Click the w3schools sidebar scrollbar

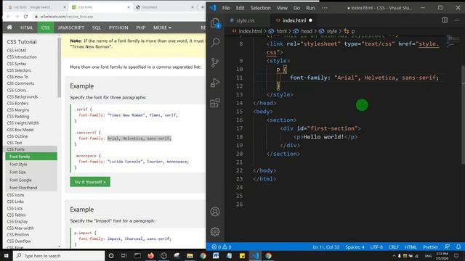point(60,68)
